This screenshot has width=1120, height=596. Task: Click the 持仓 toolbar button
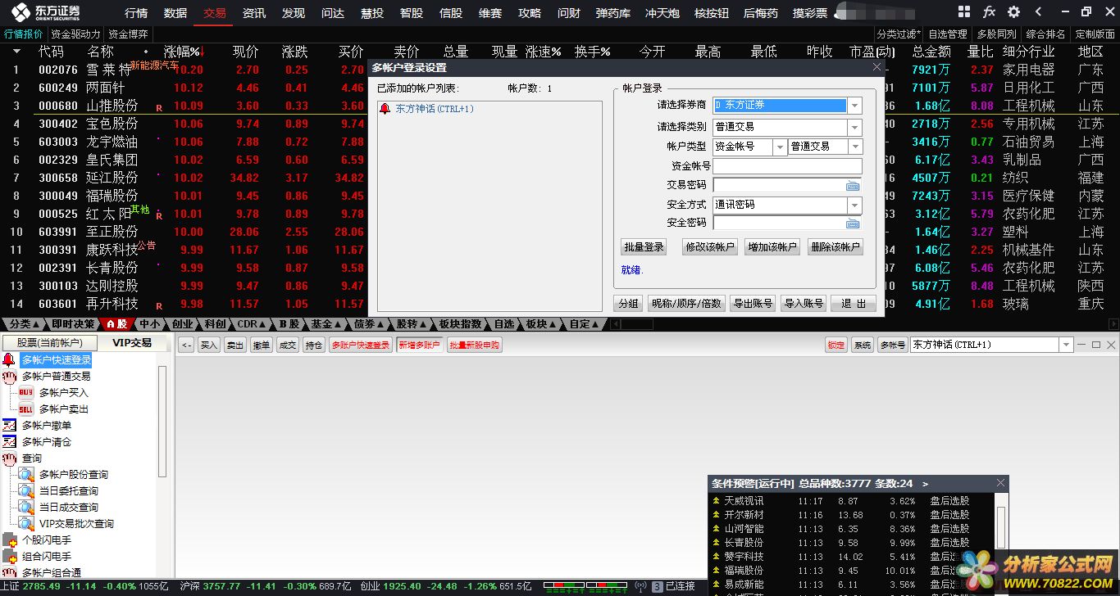[x=313, y=345]
